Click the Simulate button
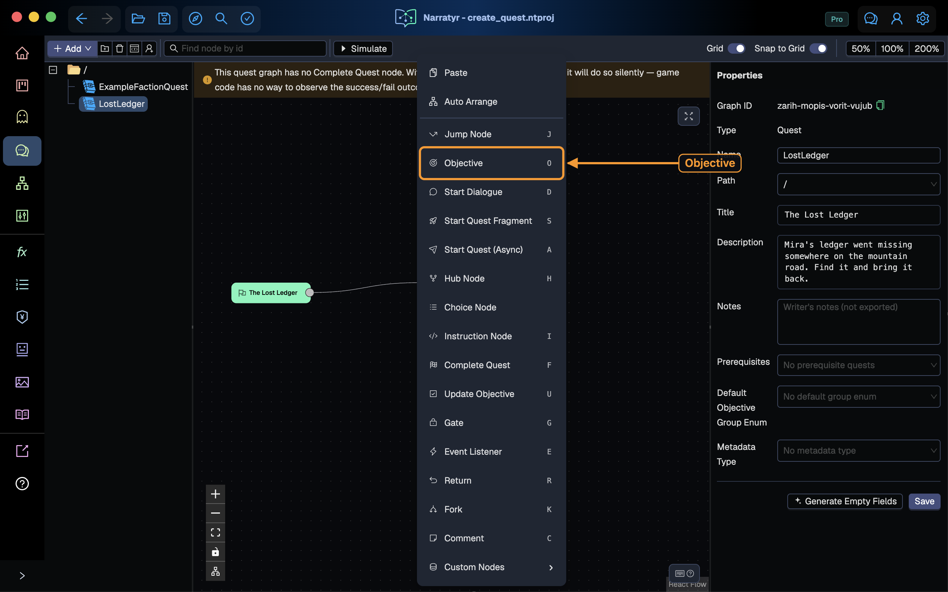948x592 pixels. pos(363,48)
